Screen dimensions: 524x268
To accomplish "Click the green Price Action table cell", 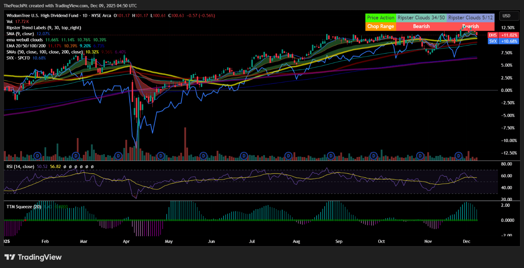I will 381,18.
